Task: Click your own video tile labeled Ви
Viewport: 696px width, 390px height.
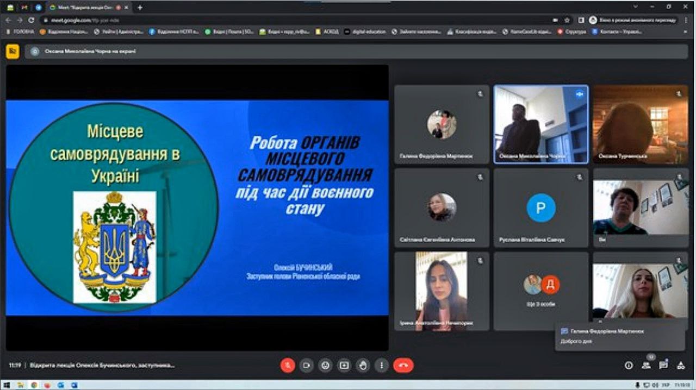Action: 641,208
